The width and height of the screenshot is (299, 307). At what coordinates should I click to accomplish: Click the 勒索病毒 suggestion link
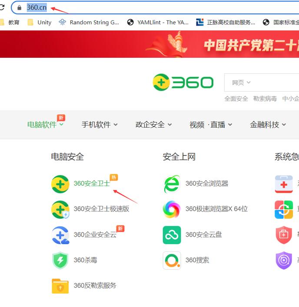coord(265,99)
